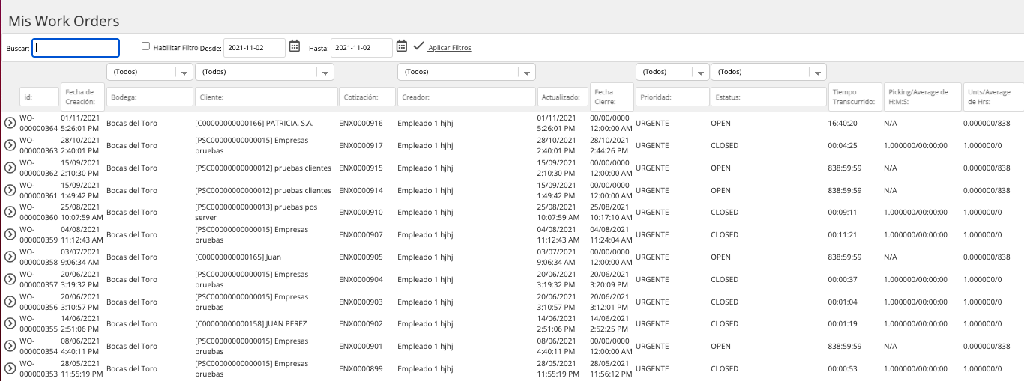This screenshot has width=1024, height=381.
Task: Click elapsed time 16:40:20 cell
Action: (x=843, y=123)
